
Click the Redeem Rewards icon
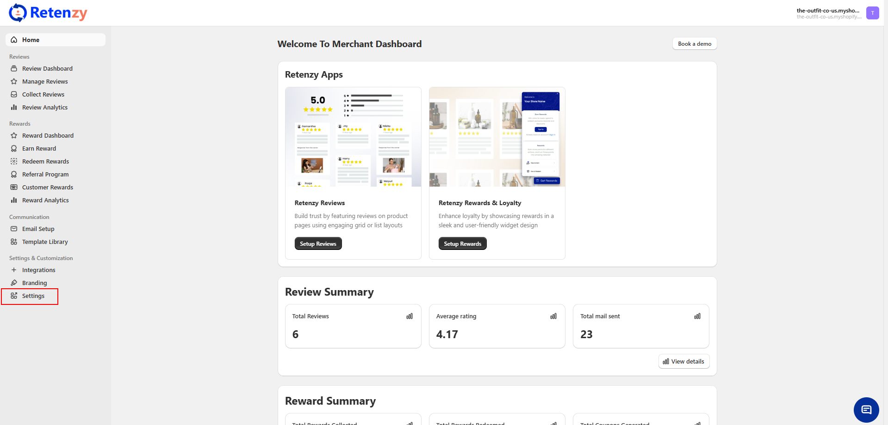click(14, 161)
